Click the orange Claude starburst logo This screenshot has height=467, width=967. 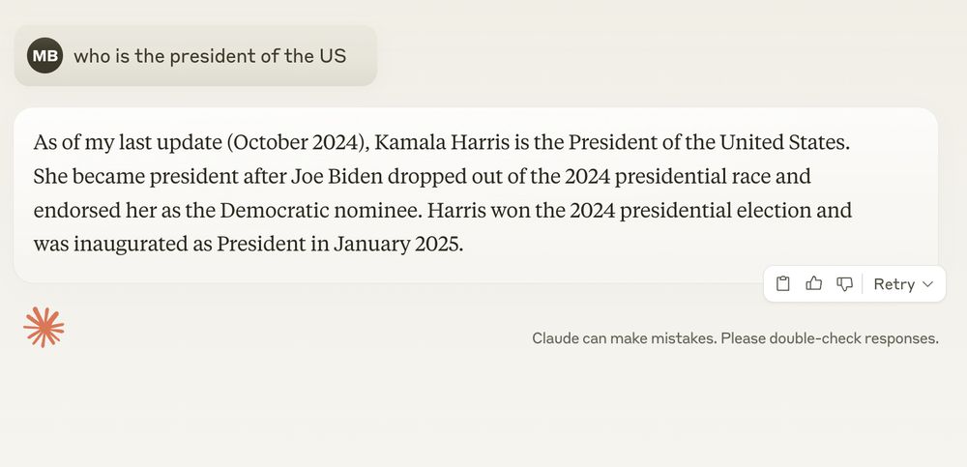click(44, 327)
